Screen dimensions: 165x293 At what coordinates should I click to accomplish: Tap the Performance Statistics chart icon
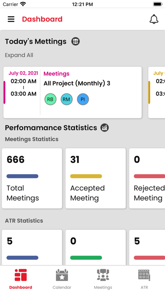click(105, 128)
